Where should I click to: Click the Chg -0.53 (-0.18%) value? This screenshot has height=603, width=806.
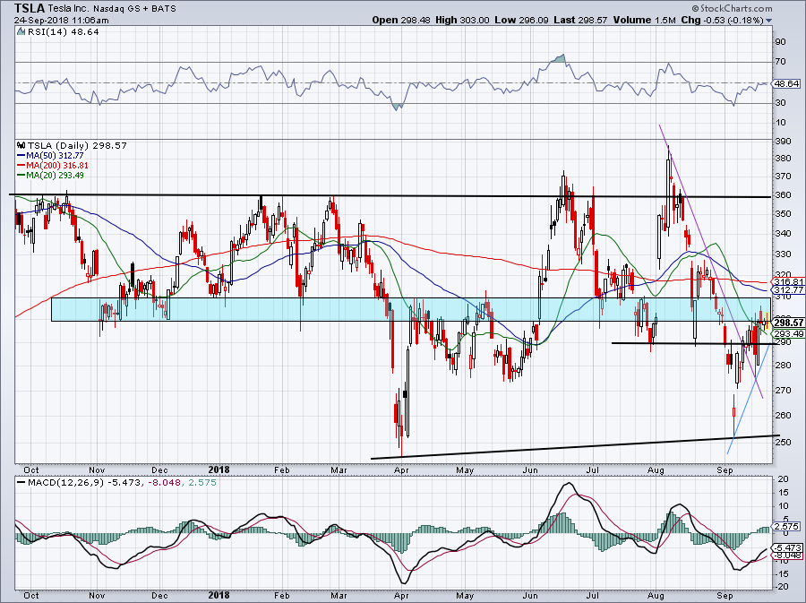point(722,20)
